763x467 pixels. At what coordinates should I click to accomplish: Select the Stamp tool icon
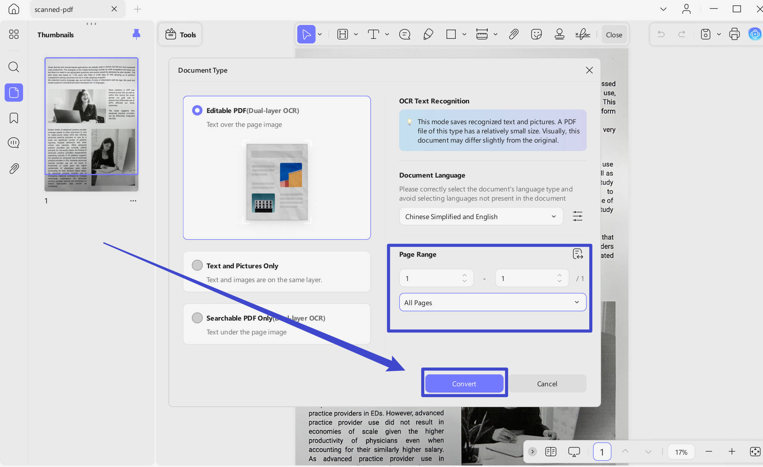[560, 35]
